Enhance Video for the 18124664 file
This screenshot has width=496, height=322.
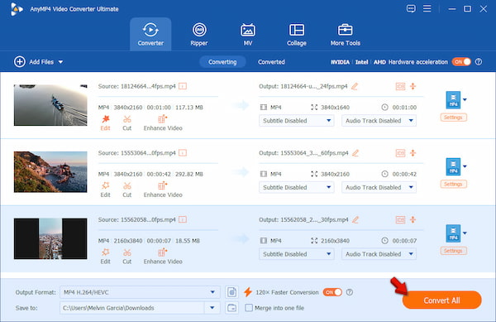[x=163, y=123]
